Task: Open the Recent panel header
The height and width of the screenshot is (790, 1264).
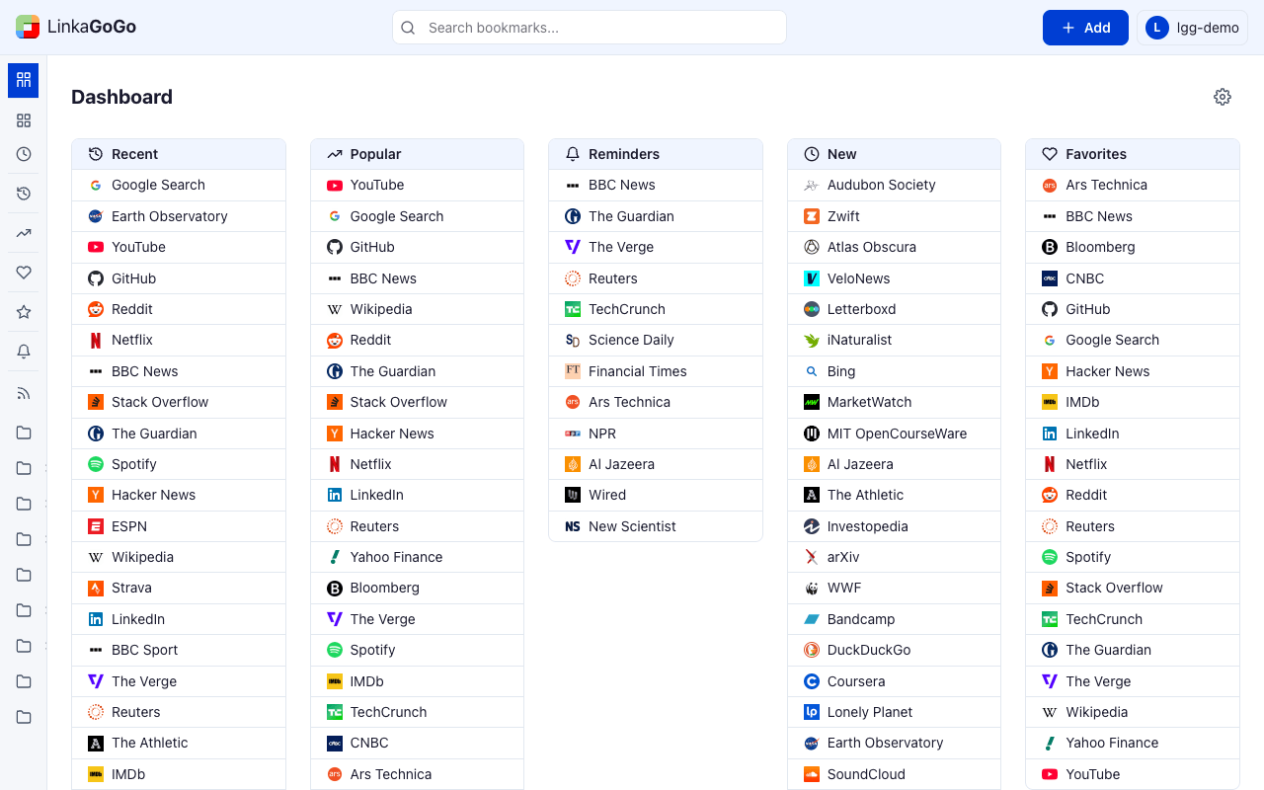Action: [134, 154]
